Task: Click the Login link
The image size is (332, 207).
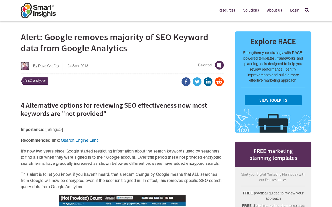Action: [294, 10]
